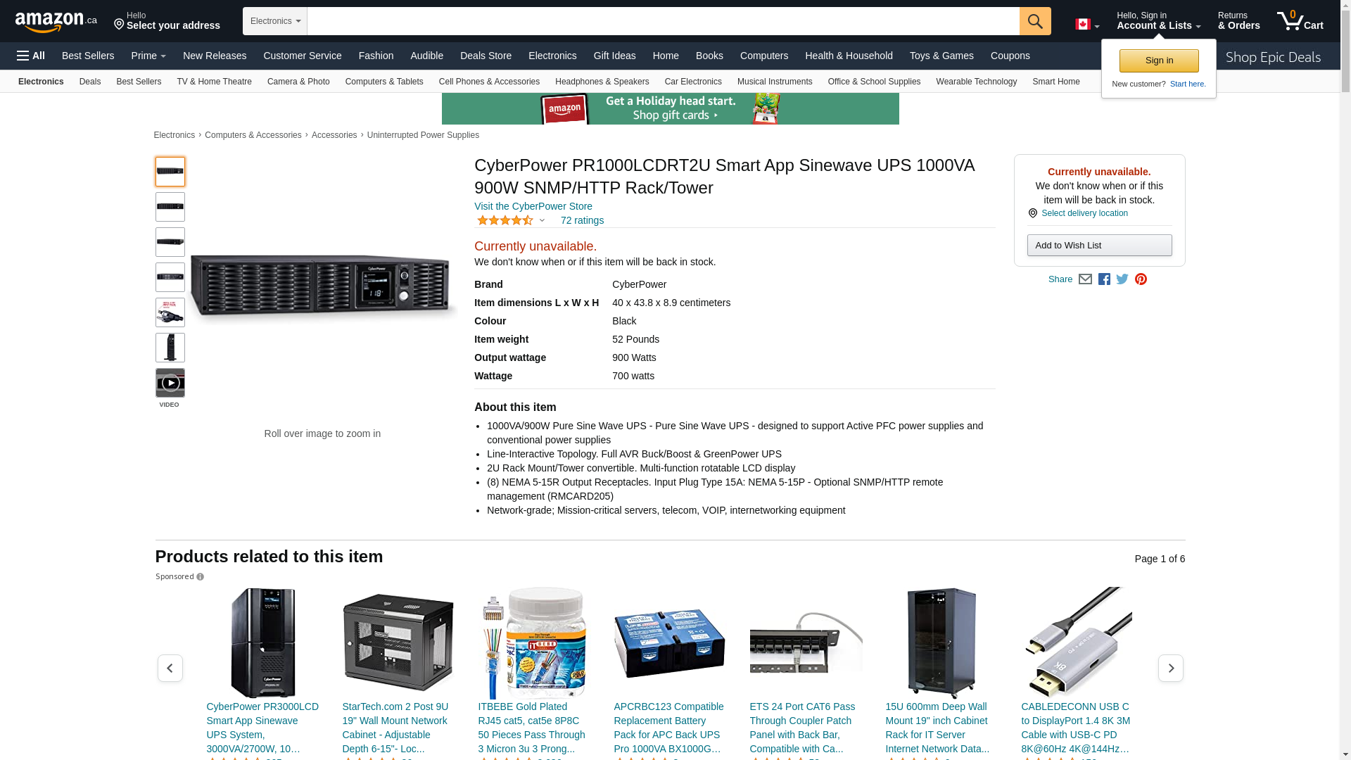Share product via email icon
This screenshot has height=760, width=1351.
point(1085,279)
